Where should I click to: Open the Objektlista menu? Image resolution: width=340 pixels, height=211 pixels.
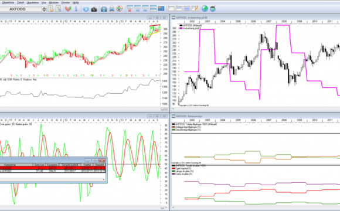tap(8, 2)
